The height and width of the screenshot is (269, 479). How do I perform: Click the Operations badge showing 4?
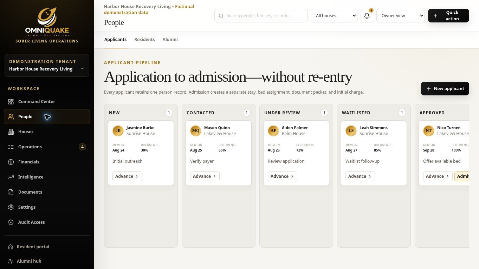click(82, 147)
